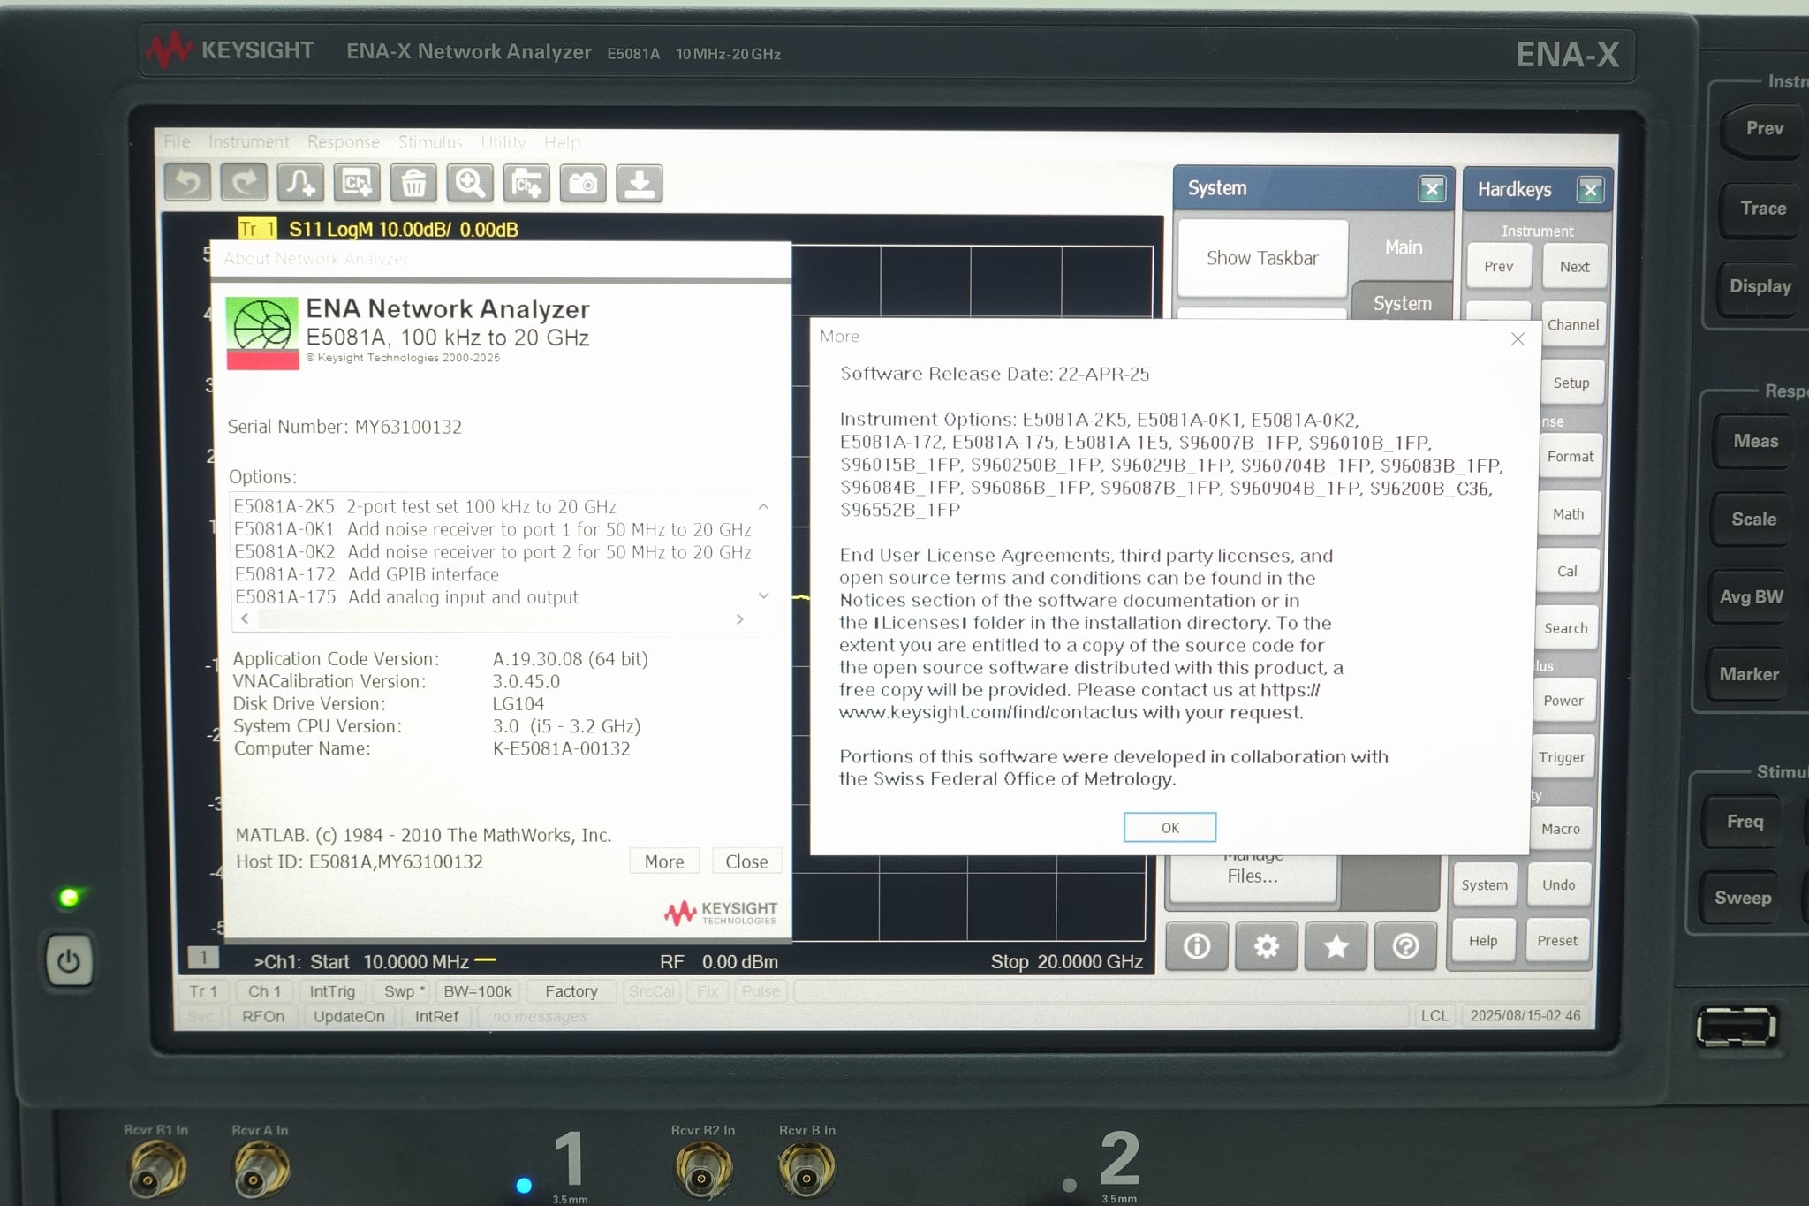Click the trash delete toolbar icon
This screenshot has height=1206, width=1809.
pyautogui.click(x=413, y=183)
